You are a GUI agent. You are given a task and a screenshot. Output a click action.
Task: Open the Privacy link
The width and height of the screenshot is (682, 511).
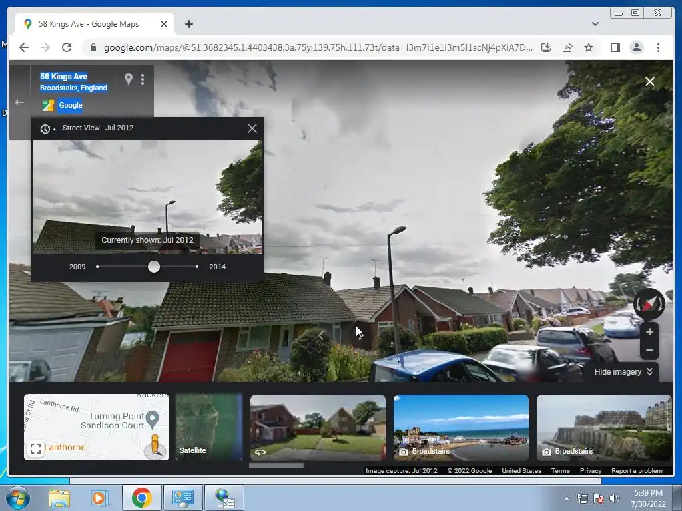click(x=591, y=471)
